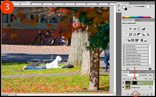Viewport: 156px width, 97px height.
Task: Expand Exposure Presets
Action: coord(125,52)
